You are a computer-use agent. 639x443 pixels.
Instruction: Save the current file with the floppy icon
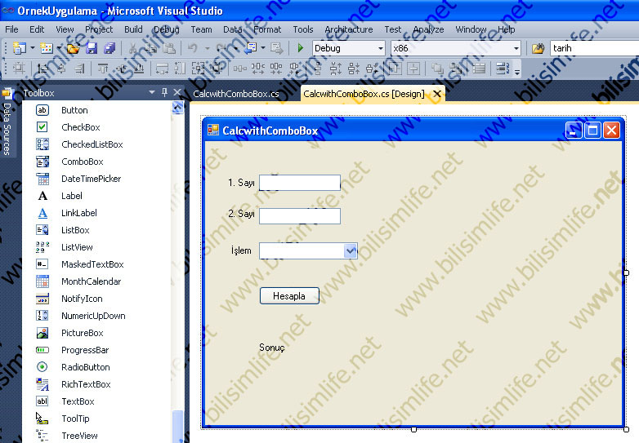tap(92, 48)
